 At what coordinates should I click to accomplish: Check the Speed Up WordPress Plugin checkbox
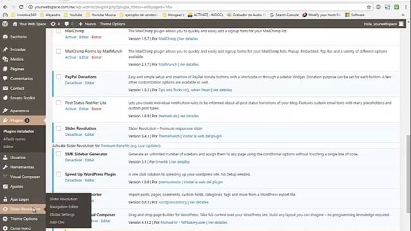pyautogui.click(x=58, y=174)
